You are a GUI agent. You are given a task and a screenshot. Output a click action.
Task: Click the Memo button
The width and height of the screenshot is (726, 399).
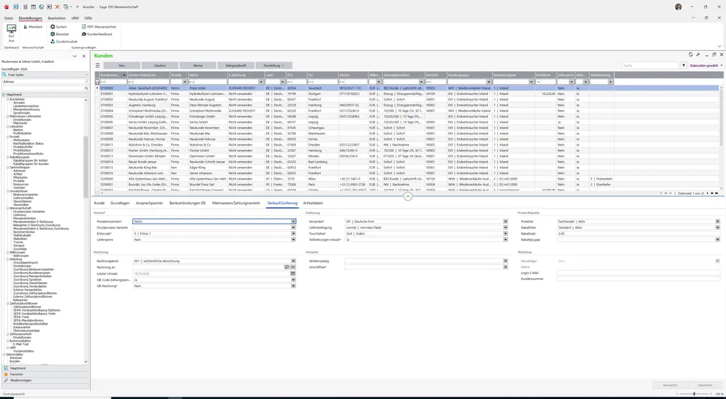tap(198, 65)
